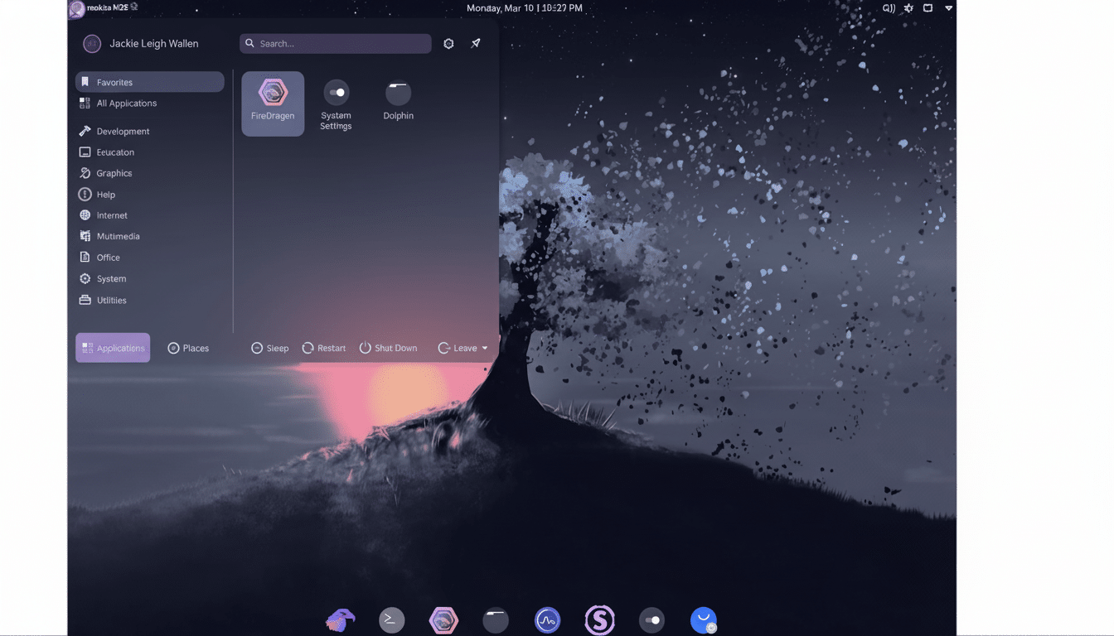Open the clipboard icon in the tray
Screen dimensions: 1114x636
(928, 7)
